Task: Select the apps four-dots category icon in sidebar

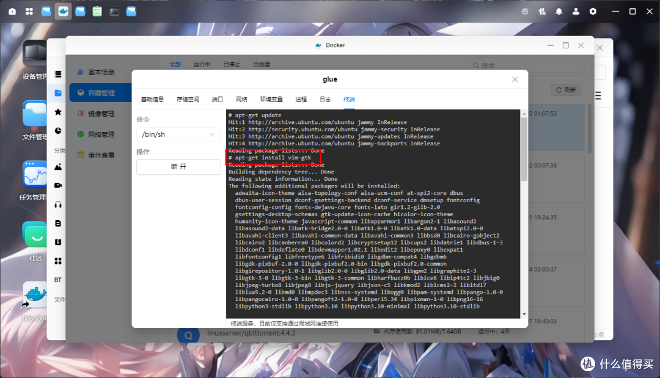Action: click(x=58, y=261)
